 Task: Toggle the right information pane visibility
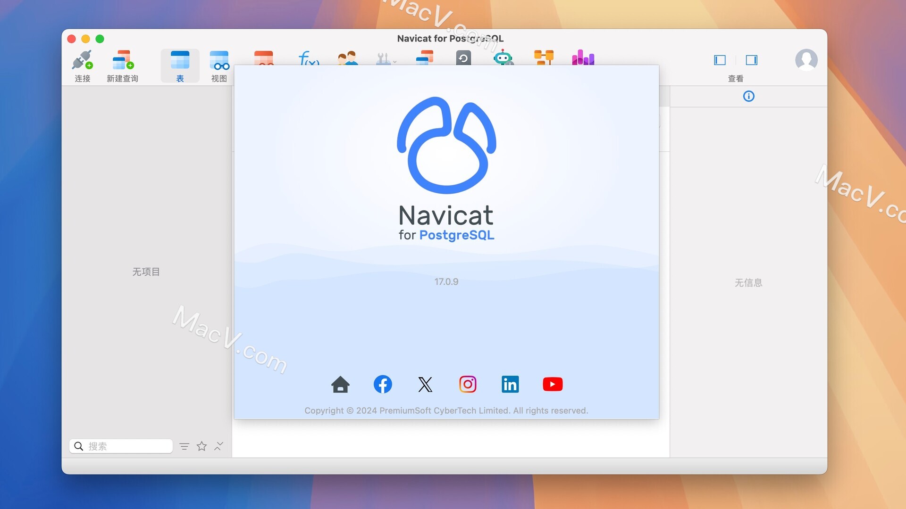click(751, 60)
